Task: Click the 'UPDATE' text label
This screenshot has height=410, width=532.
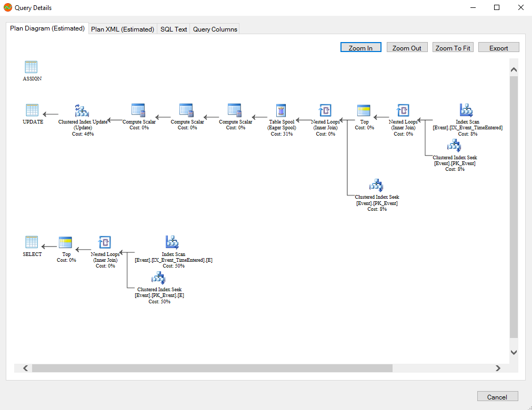Action: [x=33, y=121]
